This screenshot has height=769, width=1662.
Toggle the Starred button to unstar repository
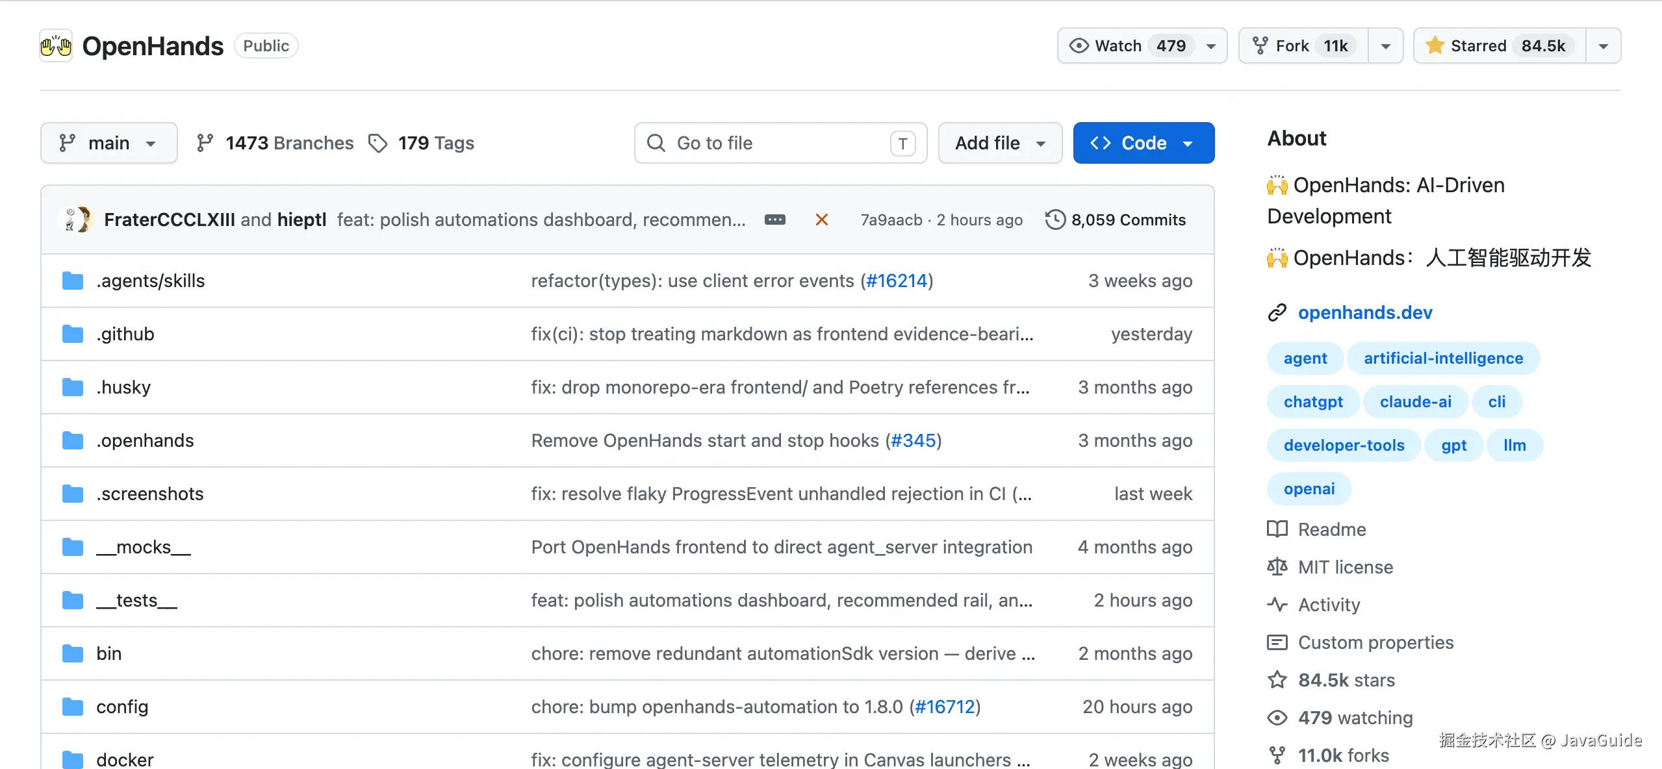1500,46
